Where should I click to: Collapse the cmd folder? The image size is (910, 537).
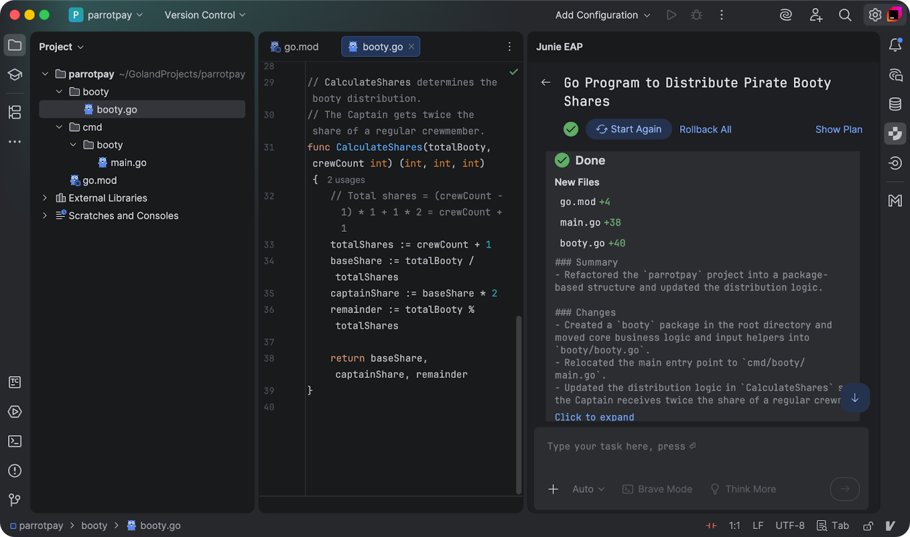pyautogui.click(x=59, y=127)
